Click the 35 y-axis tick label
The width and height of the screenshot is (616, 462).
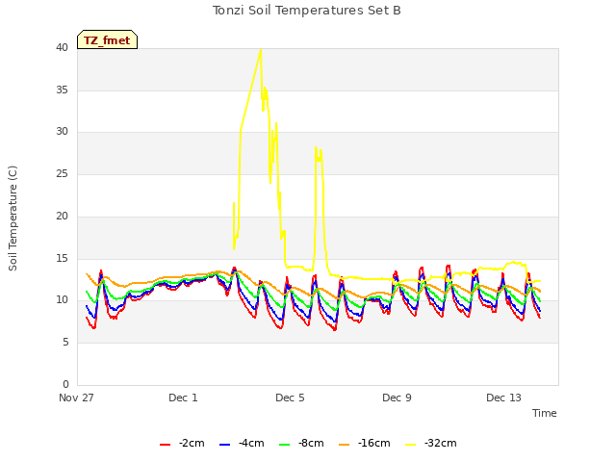tap(62, 90)
